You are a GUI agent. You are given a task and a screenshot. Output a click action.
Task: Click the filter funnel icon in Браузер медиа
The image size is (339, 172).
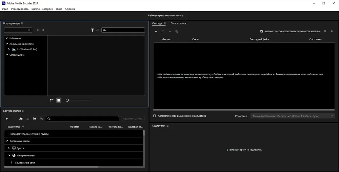92,30
